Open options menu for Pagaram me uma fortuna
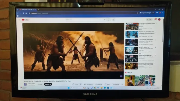Screen dimensions: 180x101 click(x=156, y=32)
